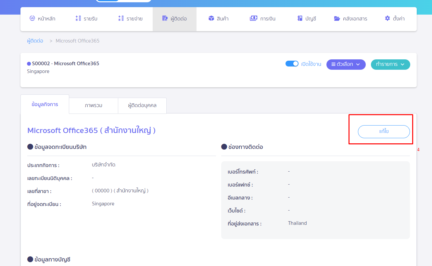Viewport: 432px width, 266px height.
Task: Click the เบอร์โทรศัพท์ phone label
Action: (243, 172)
